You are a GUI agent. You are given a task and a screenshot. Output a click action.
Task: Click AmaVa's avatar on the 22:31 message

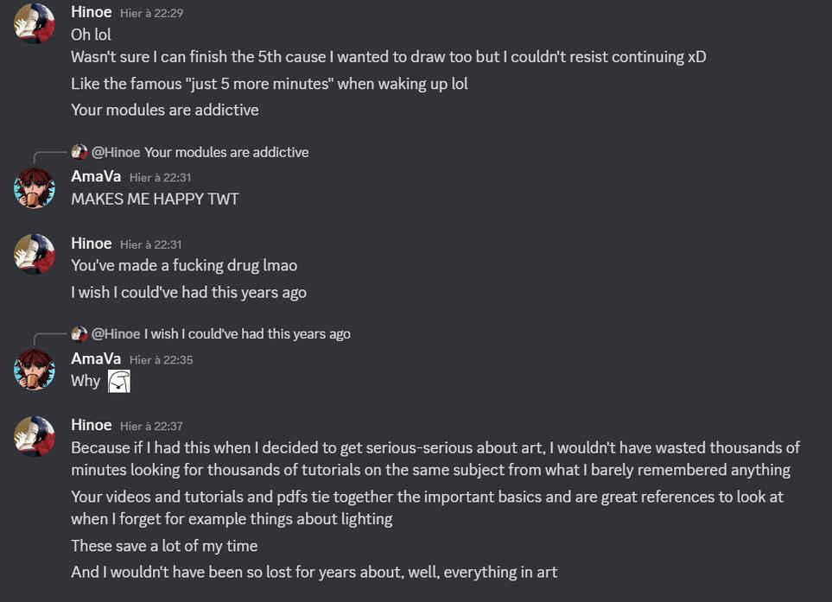35,187
